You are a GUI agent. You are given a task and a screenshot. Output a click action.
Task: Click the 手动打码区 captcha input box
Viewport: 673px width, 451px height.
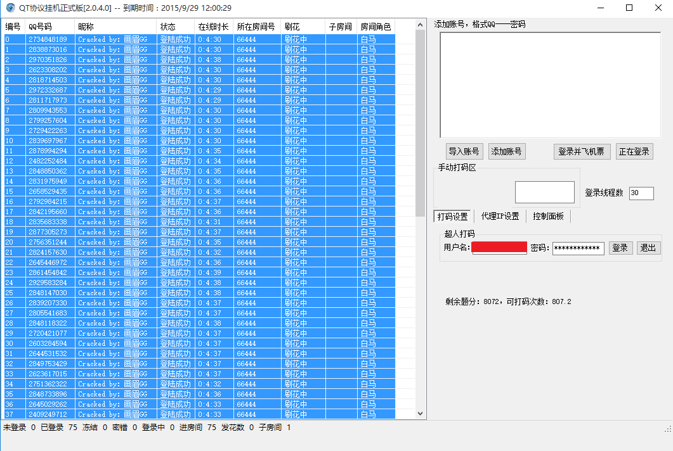coord(544,192)
